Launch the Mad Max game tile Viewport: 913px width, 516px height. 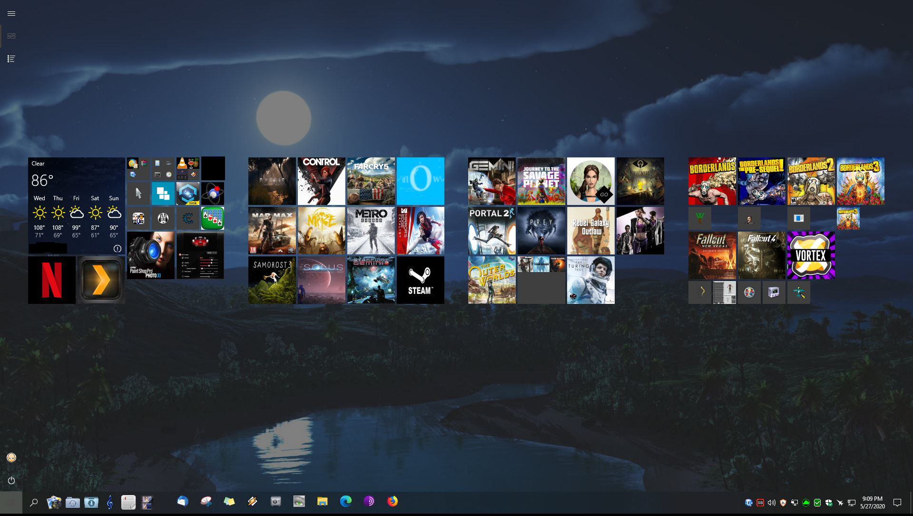[x=272, y=231]
